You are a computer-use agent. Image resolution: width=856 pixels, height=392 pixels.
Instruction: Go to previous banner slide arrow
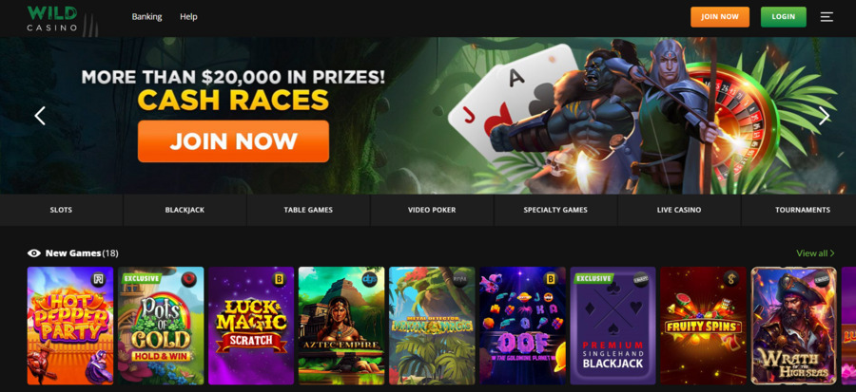[x=40, y=116]
